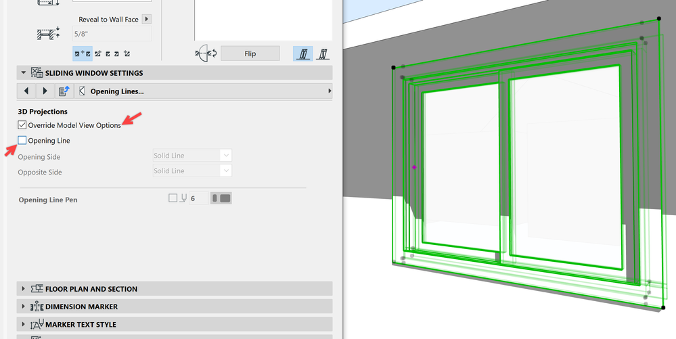Click the Sliding Window Settings panel icon
This screenshot has height=339, width=676.
[37, 72]
